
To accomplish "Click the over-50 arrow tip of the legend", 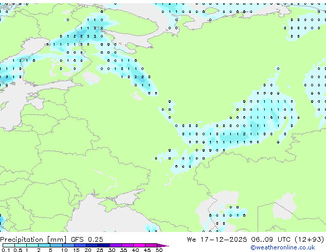I will (163, 245).
